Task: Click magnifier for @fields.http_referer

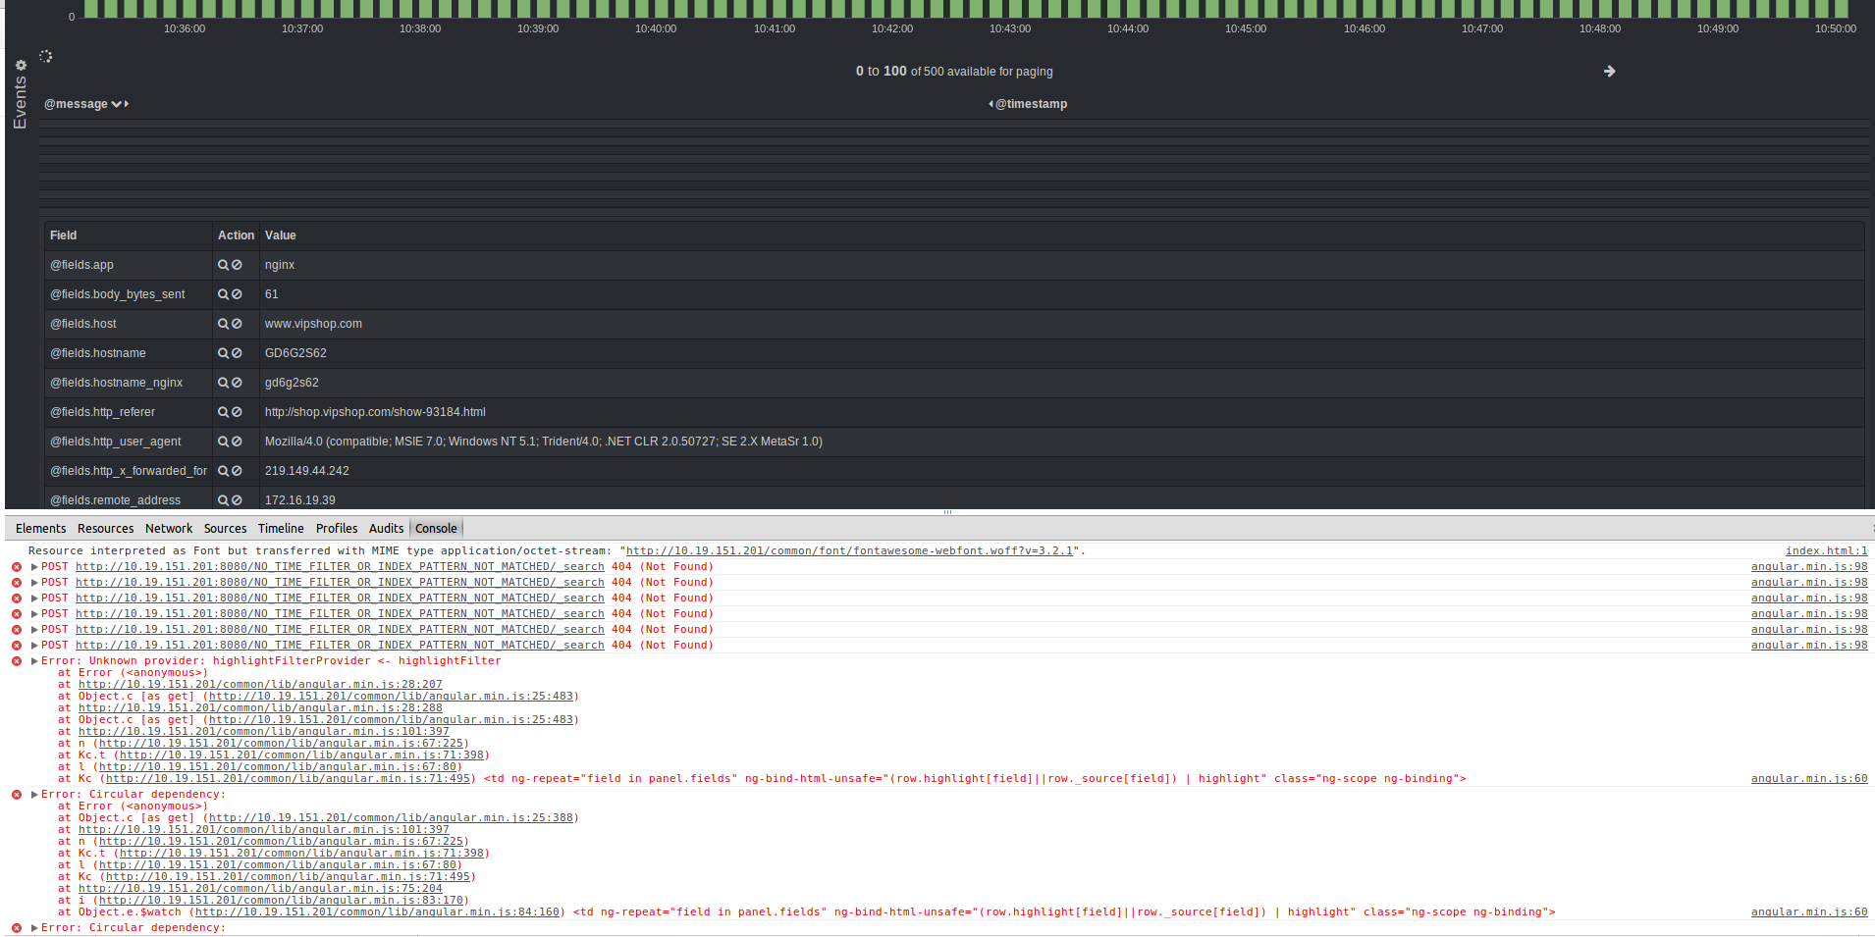Action: click(223, 412)
